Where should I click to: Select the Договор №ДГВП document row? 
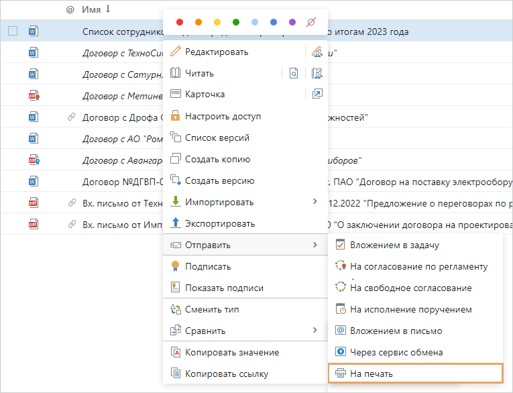pyautogui.click(x=121, y=182)
